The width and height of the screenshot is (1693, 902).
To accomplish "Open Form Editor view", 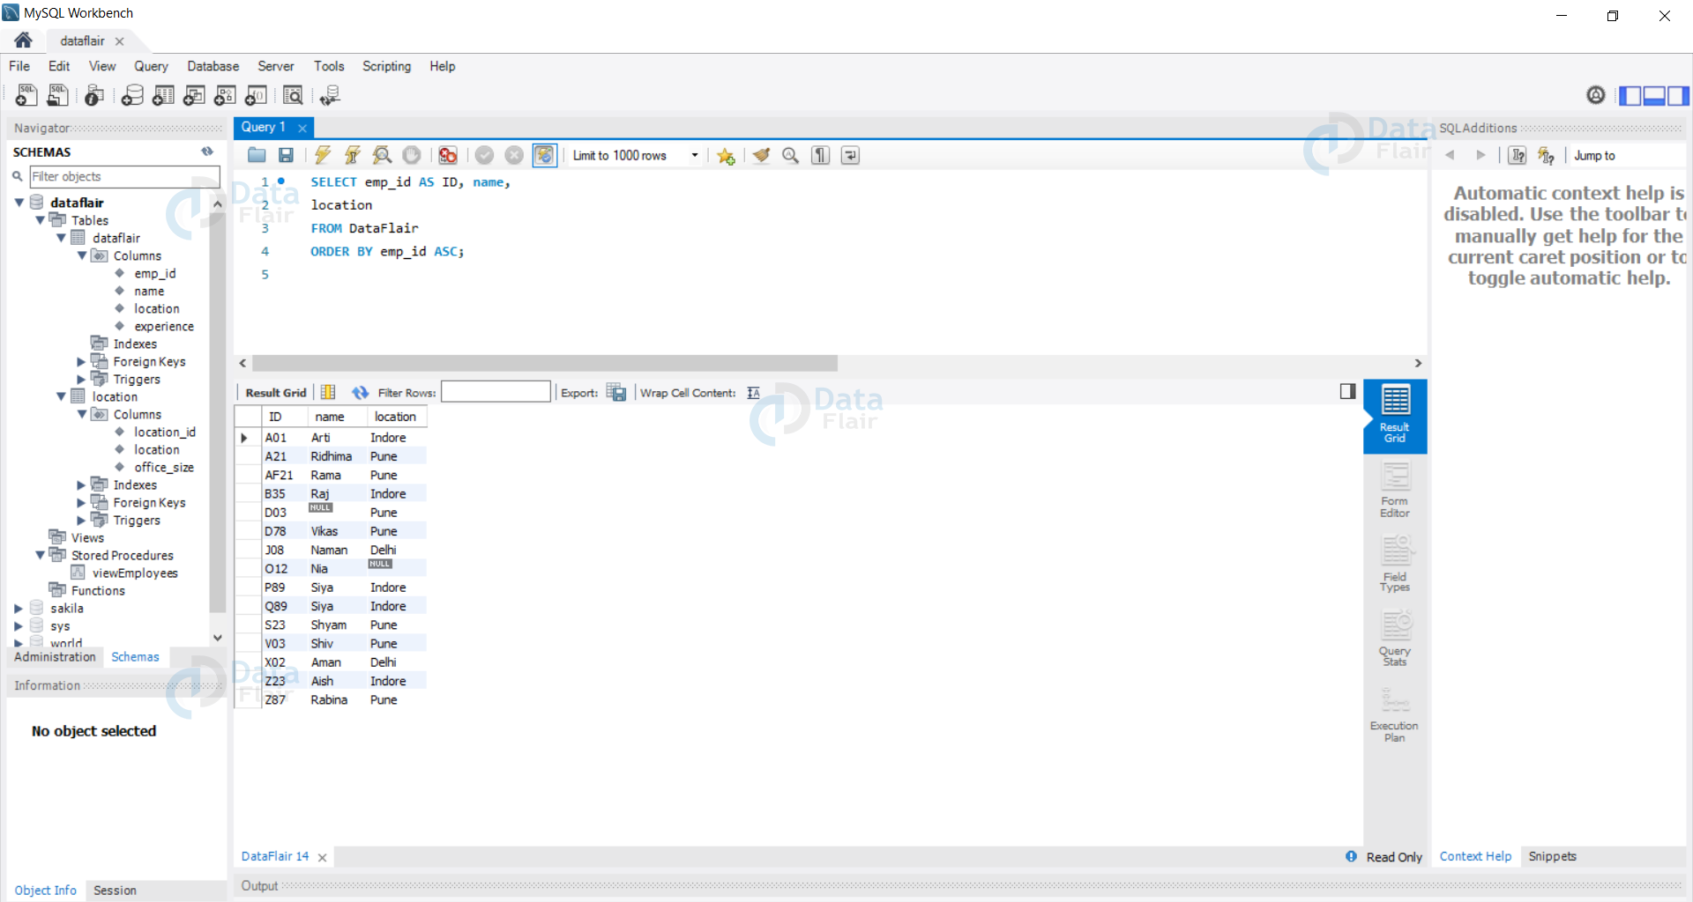I will pyautogui.click(x=1395, y=490).
